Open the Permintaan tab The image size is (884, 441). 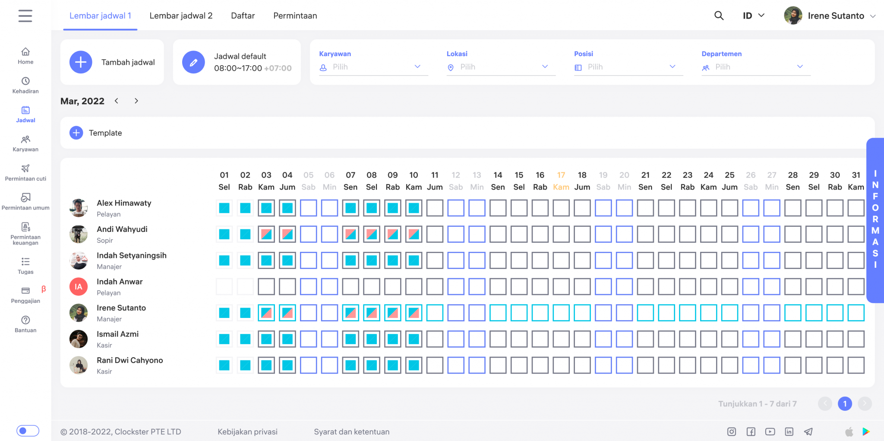[x=295, y=16]
